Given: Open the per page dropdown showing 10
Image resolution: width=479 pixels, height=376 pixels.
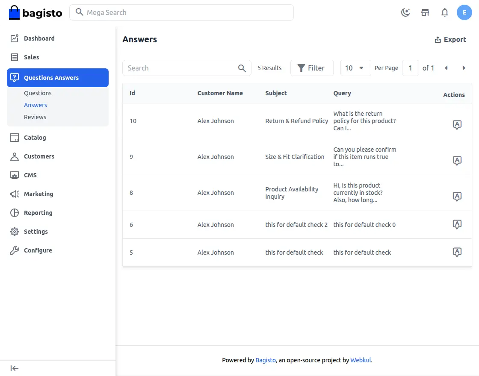Looking at the screenshot, I should (x=355, y=68).
